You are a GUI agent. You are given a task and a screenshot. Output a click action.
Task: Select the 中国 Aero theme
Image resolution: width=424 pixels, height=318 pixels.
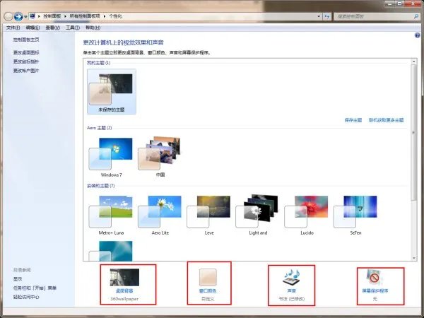coord(160,157)
